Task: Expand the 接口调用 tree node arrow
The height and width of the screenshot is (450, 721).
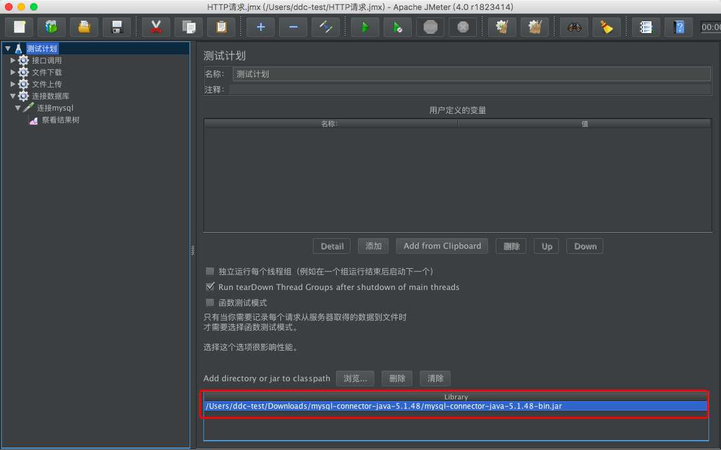Action: [13, 60]
